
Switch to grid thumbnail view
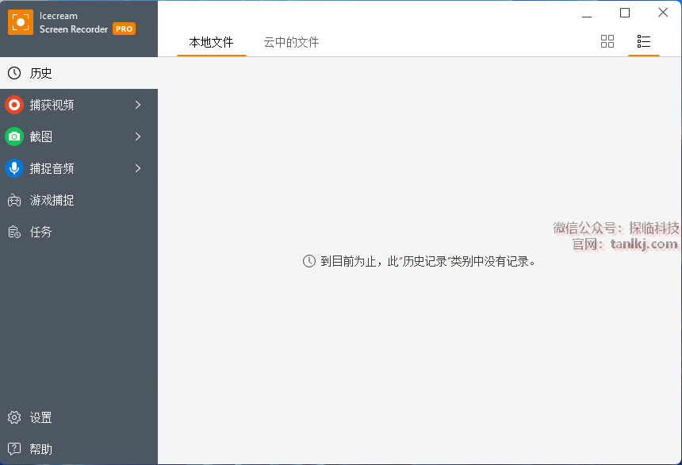607,41
